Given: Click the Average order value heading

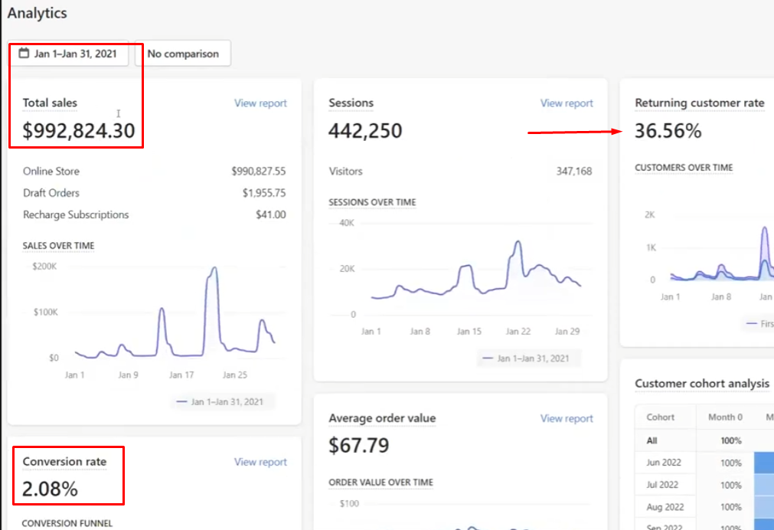Looking at the screenshot, I should 382,418.
